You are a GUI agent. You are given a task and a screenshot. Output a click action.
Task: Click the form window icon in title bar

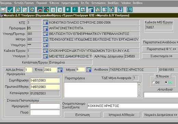pos(1,15)
